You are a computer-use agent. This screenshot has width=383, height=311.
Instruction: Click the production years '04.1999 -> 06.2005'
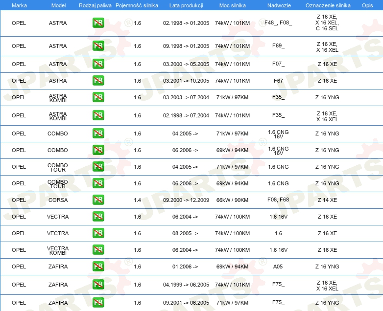click(186, 285)
